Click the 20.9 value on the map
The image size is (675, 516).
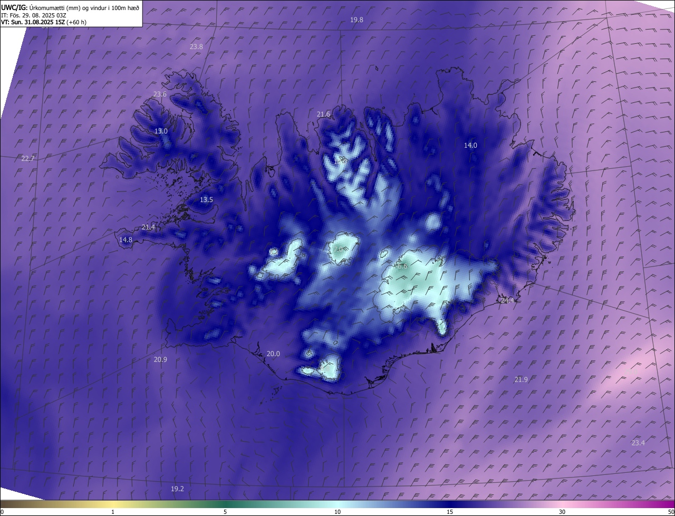(x=160, y=359)
